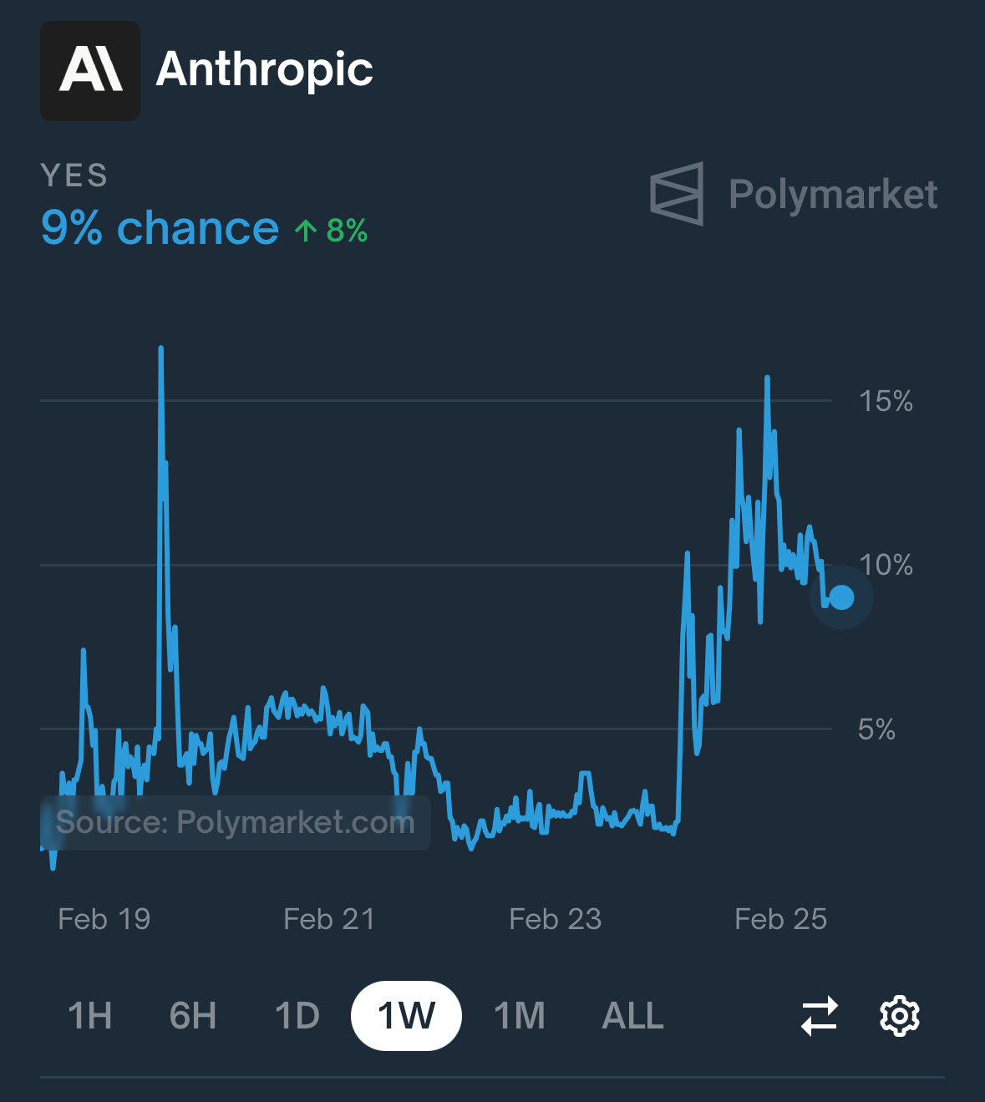Click the Anthropic market title
The image size is (985, 1102).
[264, 69]
